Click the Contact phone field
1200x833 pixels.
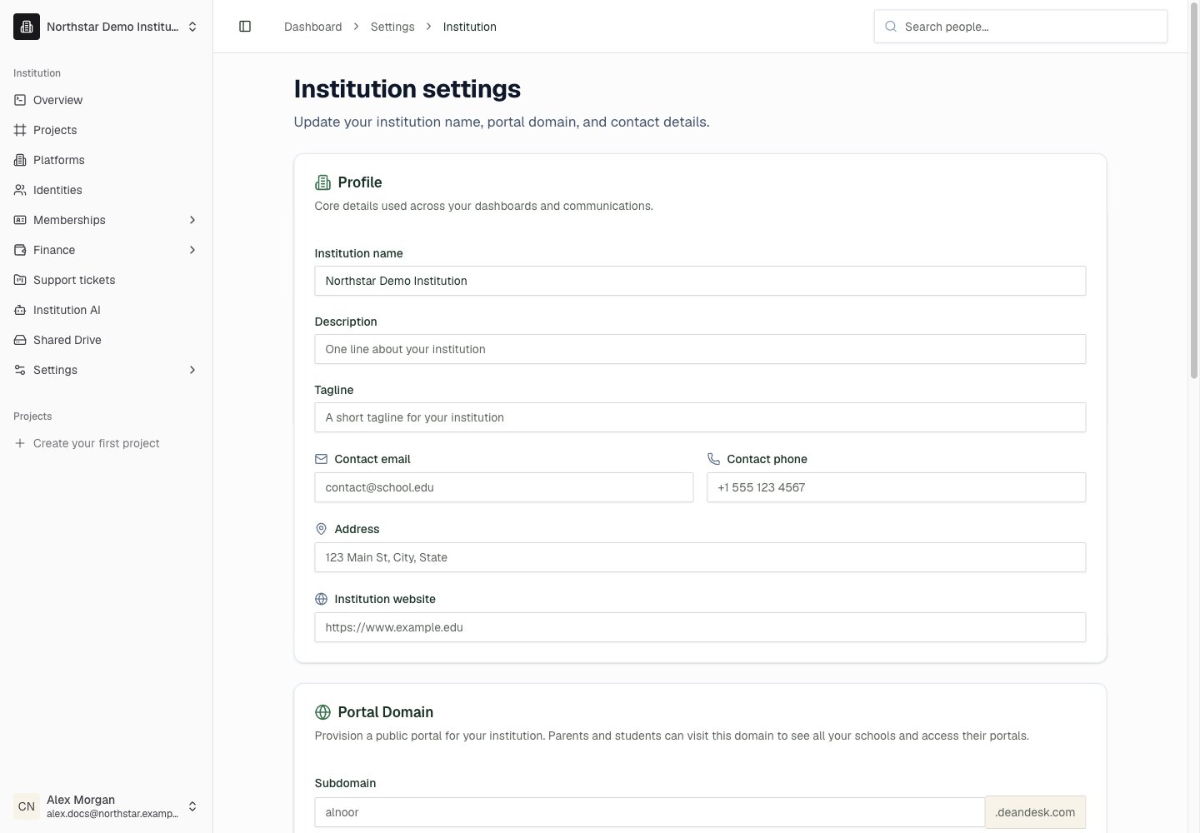click(897, 487)
